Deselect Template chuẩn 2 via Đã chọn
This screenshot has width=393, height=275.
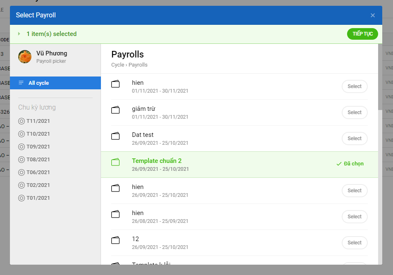(x=350, y=163)
